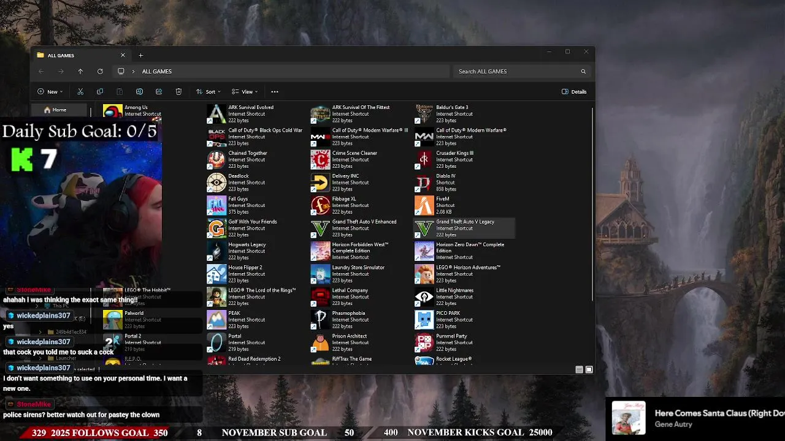This screenshot has height=441, width=785.
Task: Select the Deadlock game icon
Action: pyautogui.click(x=216, y=183)
